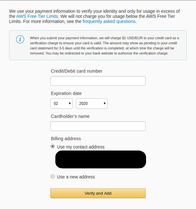This screenshot has height=209, width=196.
Task: Click the Billing address heading
Action: point(66,139)
